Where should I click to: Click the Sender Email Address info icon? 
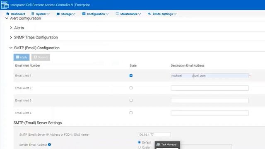pyautogui.click(x=49, y=144)
